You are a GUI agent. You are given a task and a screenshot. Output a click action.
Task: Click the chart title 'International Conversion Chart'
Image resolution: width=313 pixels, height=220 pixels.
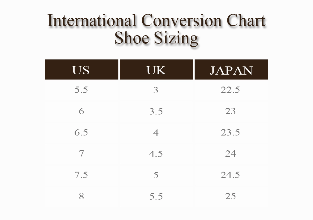click(x=156, y=20)
